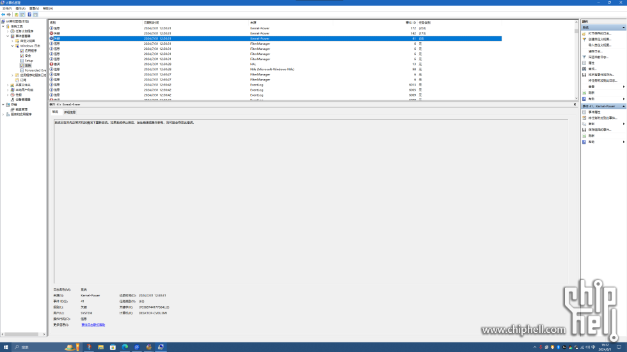Click 清除日志 (Clear Log) action
The height and width of the screenshot is (352, 627).
coord(595,51)
